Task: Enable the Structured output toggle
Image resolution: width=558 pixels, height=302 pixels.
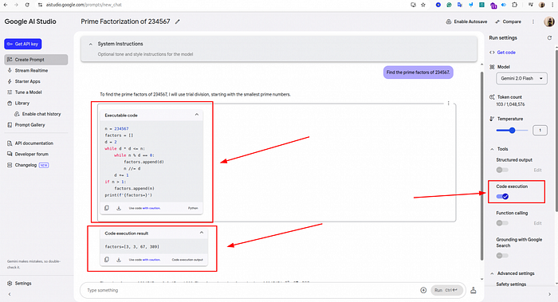Action: (502, 170)
